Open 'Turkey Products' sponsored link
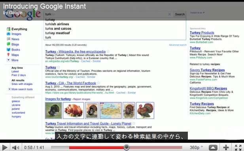Viewport: 244px width, 151px height. (202, 33)
